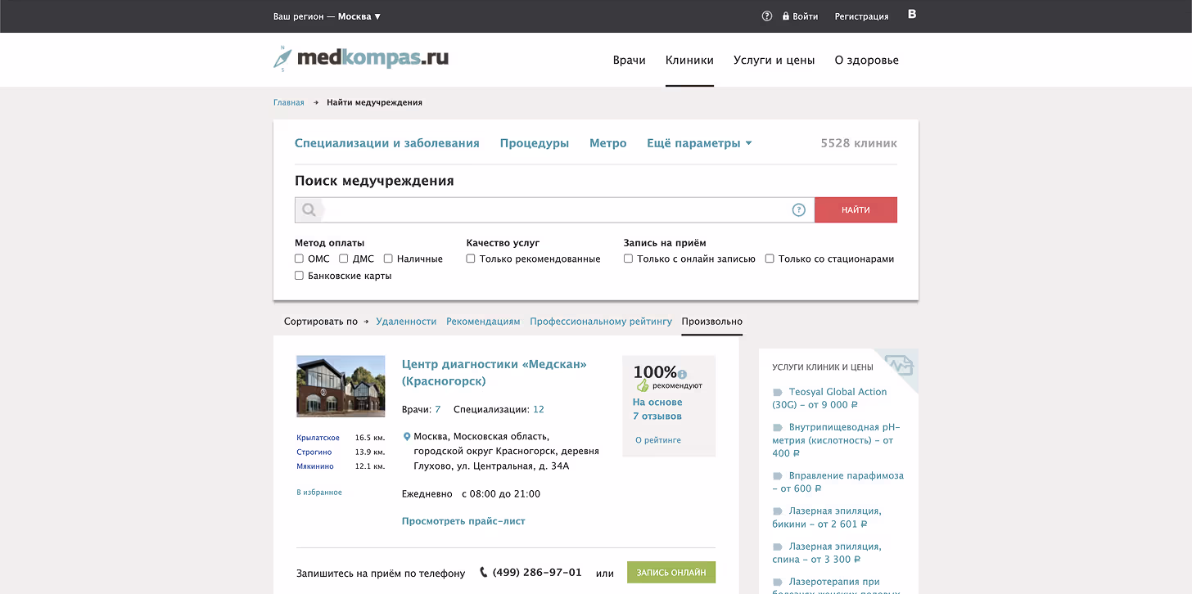Image resolution: width=1192 pixels, height=594 pixels.
Task: Open Центр диагностики «Медскан» clinic title
Action: (494, 372)
